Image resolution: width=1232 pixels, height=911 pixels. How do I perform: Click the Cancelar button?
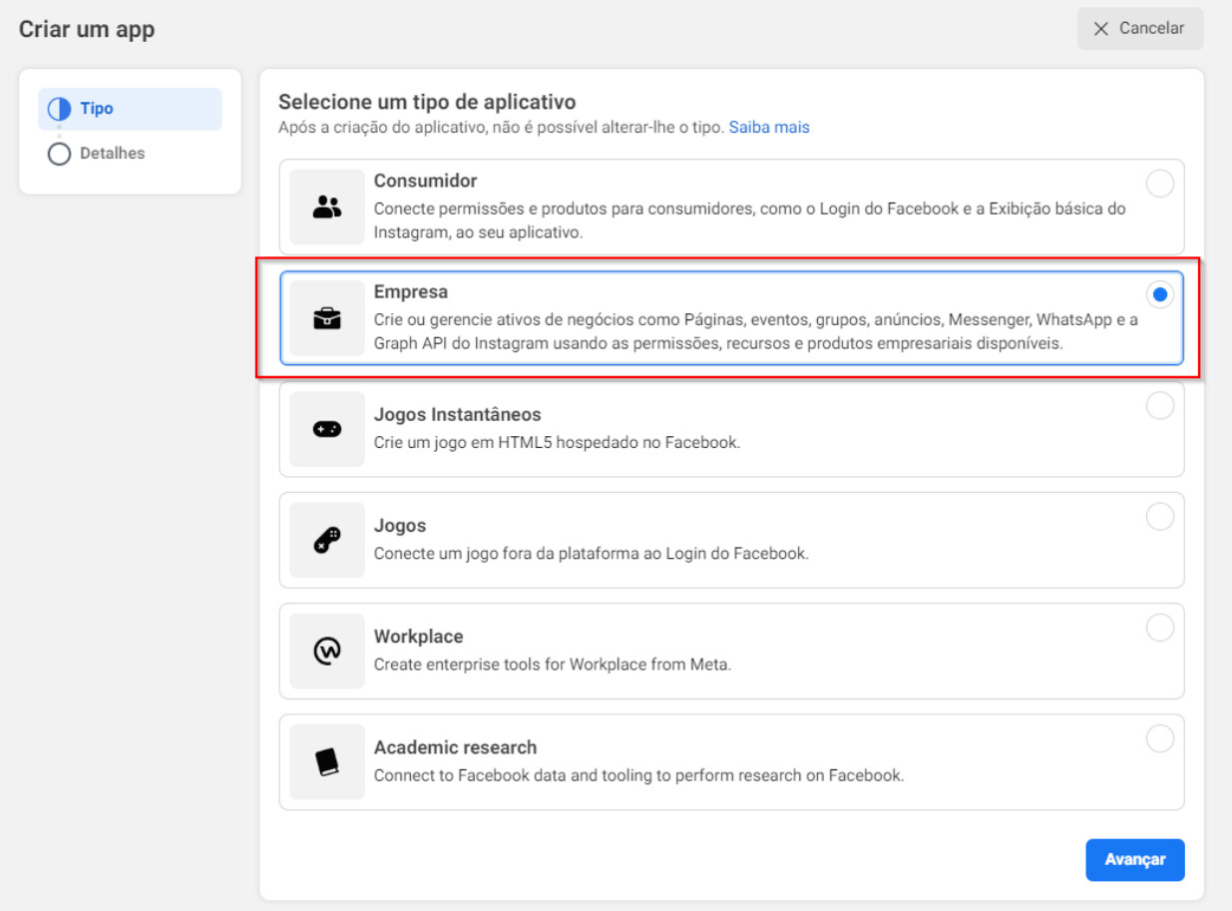tap(1140, 29)
